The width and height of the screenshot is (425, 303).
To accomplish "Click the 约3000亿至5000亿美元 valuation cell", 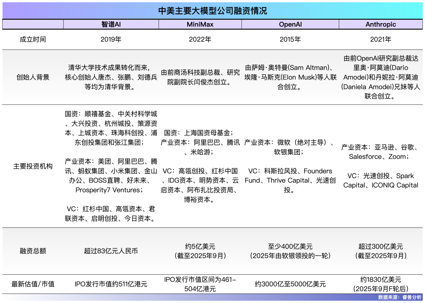I will 290,284.
